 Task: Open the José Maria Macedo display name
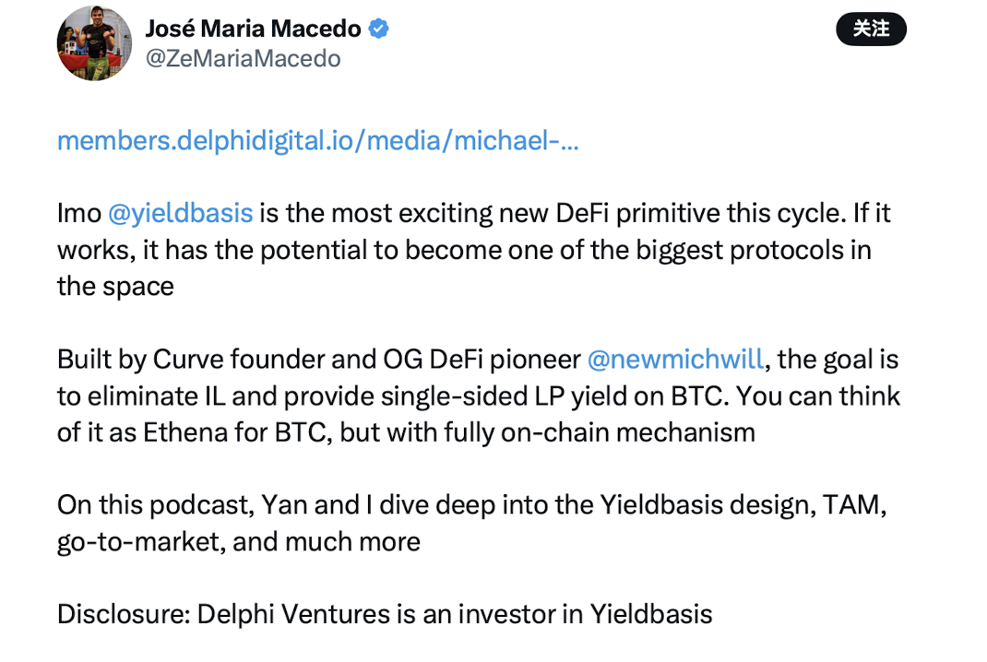click(253, 29)
